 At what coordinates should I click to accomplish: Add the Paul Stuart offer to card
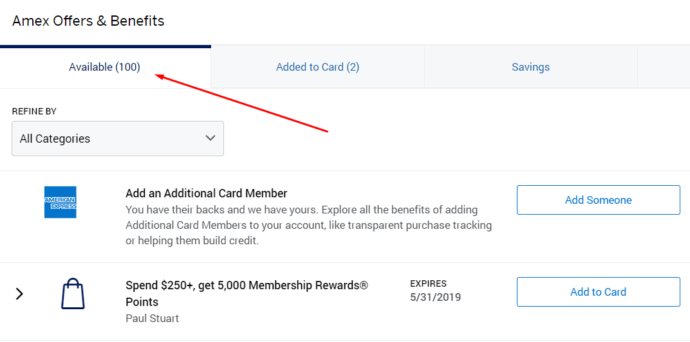click(598, 292)
